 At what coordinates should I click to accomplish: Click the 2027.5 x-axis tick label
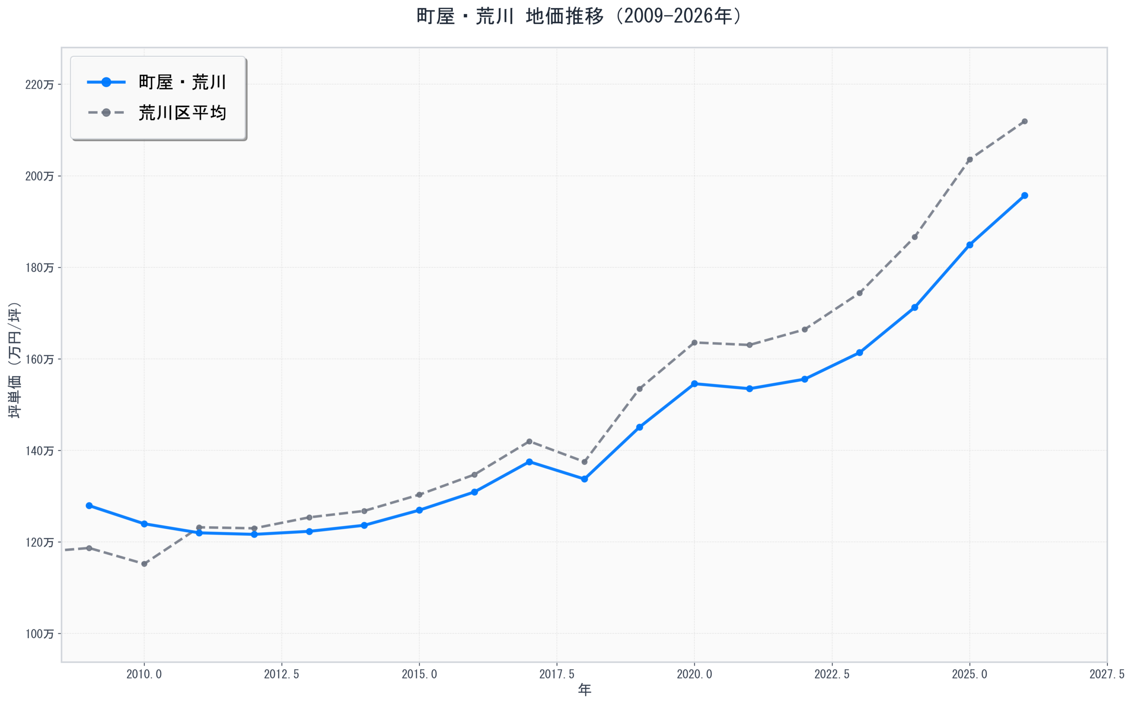(x=1107, y=674)
